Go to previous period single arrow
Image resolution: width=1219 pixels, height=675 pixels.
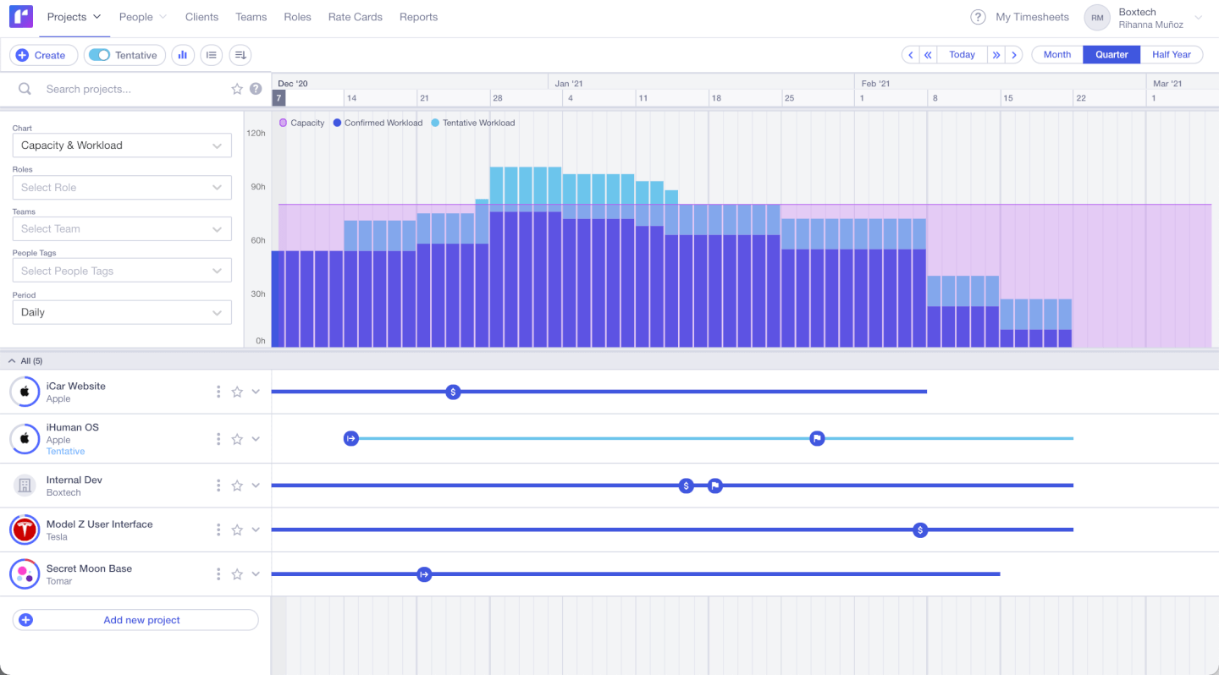click(x=910, y=55)
